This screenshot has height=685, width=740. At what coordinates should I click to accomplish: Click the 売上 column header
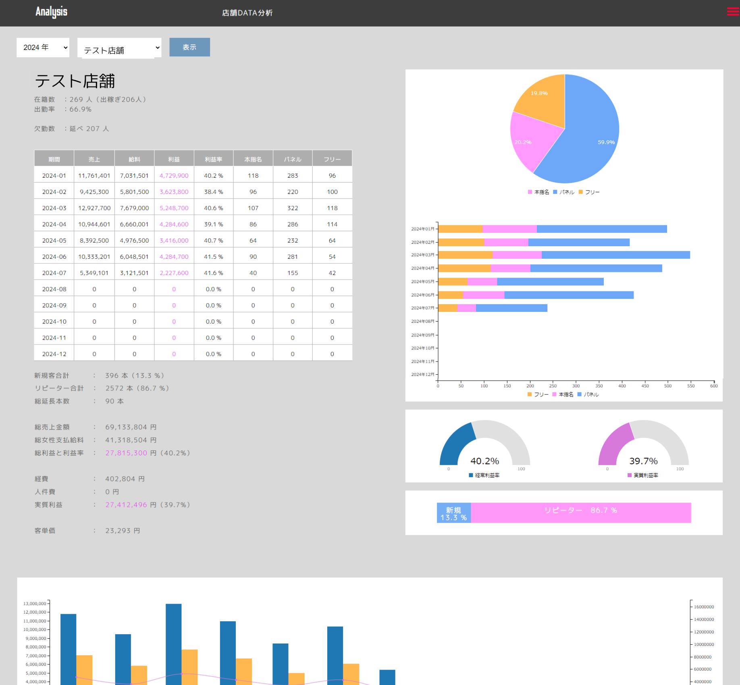(x=94, y=158)
